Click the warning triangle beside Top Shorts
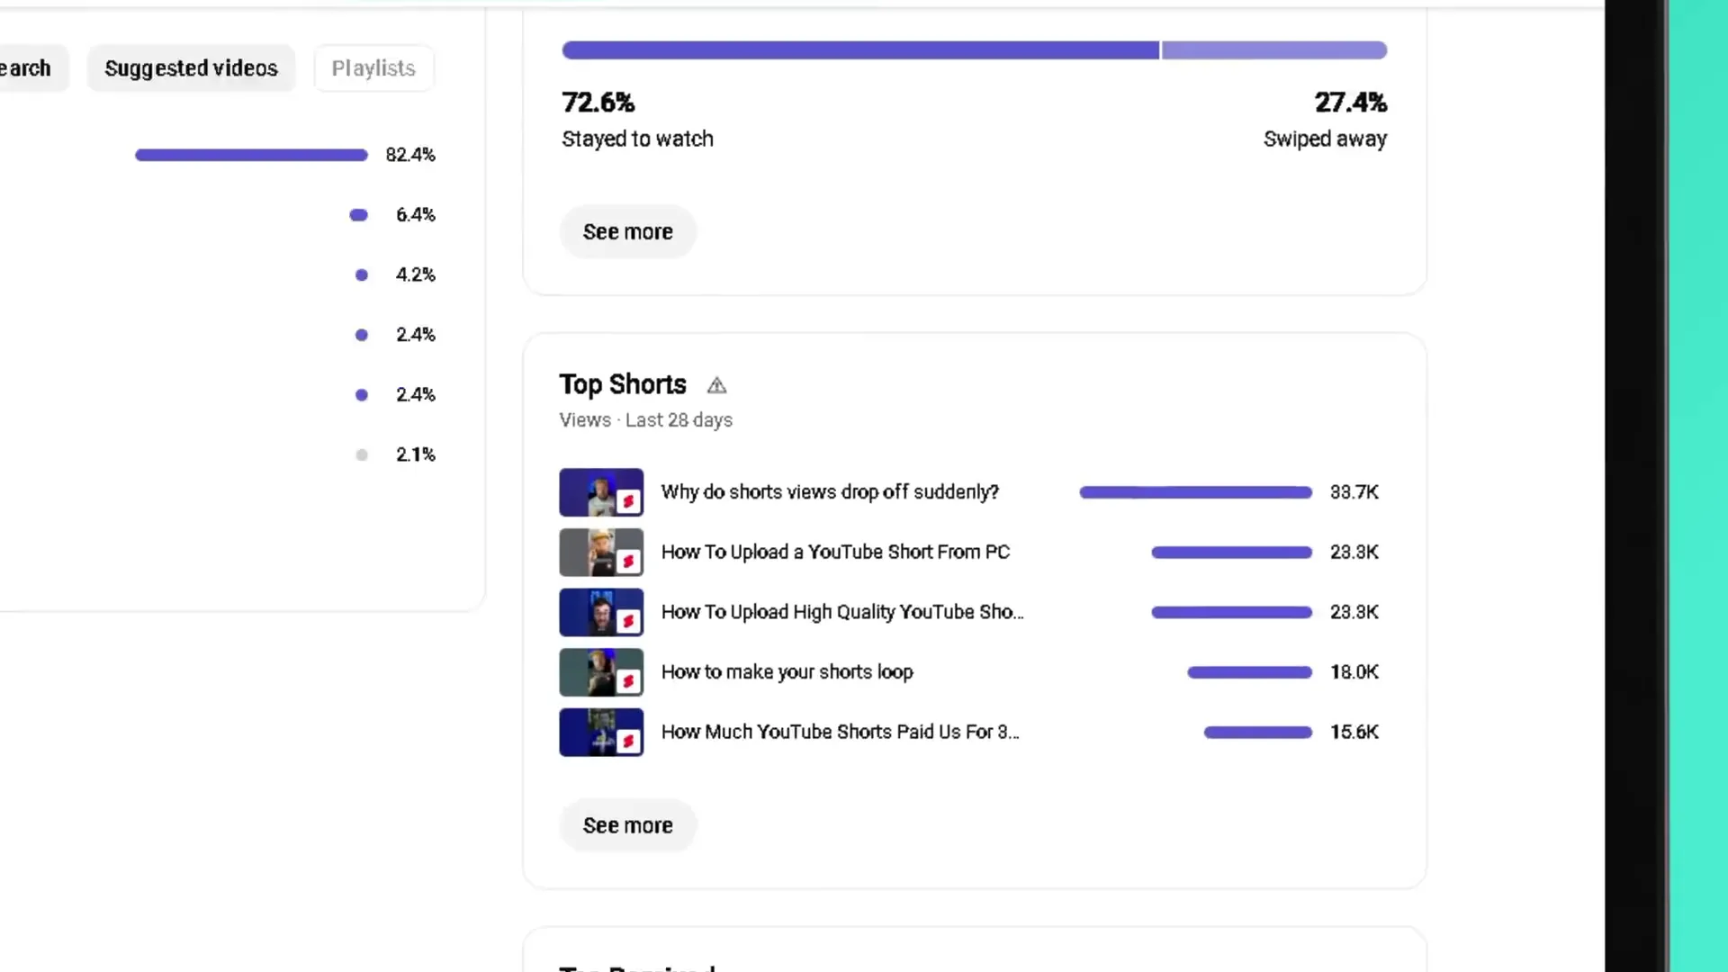Viewport: 1728px width, 972px height. (x=716, y=386)
